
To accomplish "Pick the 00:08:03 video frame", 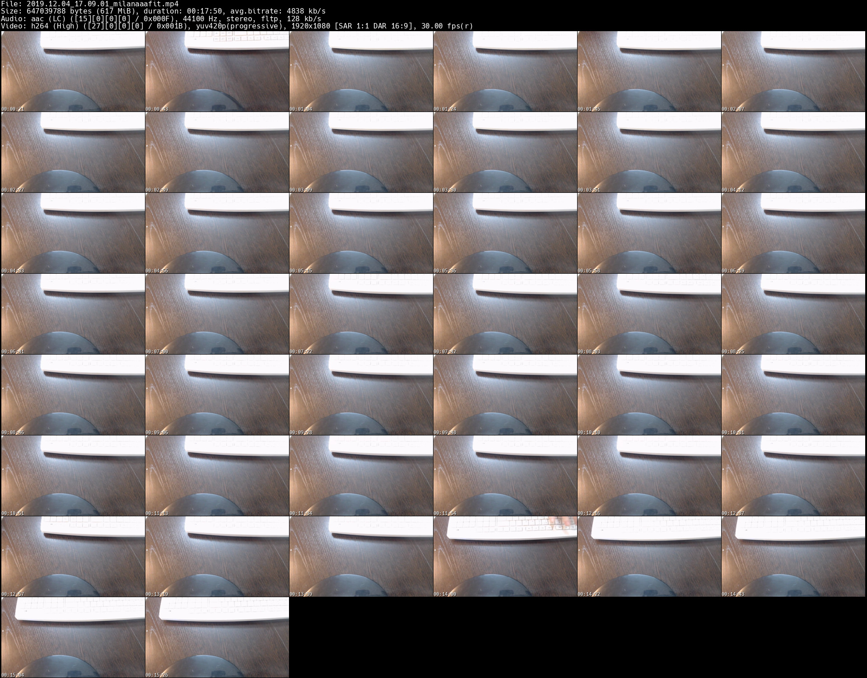I will point(649,314).
